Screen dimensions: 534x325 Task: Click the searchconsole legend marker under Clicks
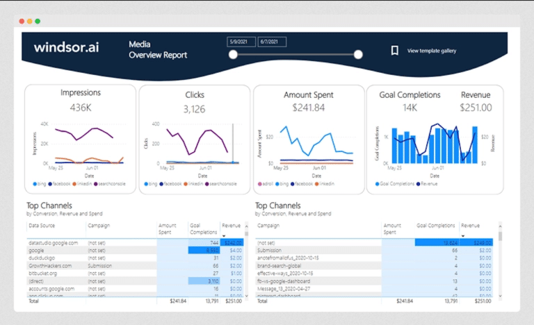coord(206,184)
